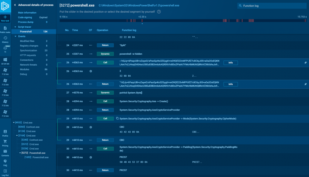This screenshot has height=177, width=309.
Task: Click the Pricing cart icon
Action: (x=5, y=142)
